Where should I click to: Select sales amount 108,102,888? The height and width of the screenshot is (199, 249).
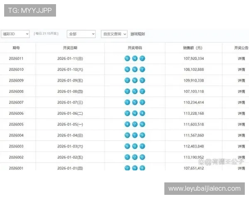point(194,70)
